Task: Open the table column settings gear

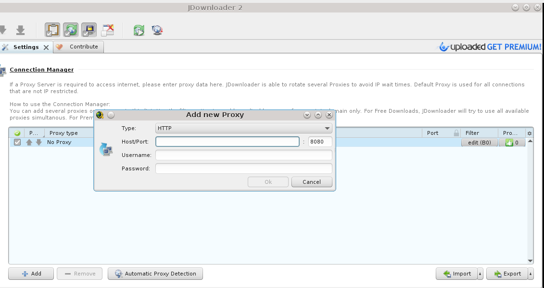Action: coord(530,133)
